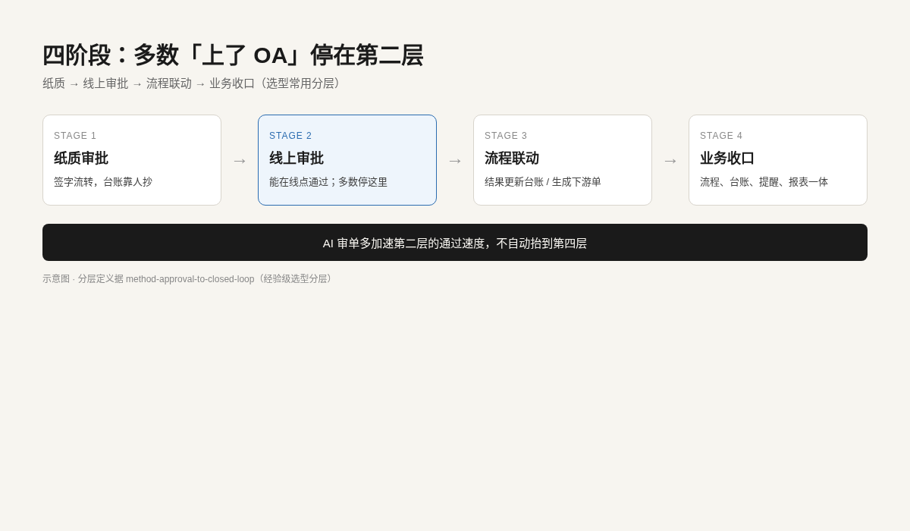910x531 pixels.
Task: Select the 业务收口 card title
Action: [727, 158]
